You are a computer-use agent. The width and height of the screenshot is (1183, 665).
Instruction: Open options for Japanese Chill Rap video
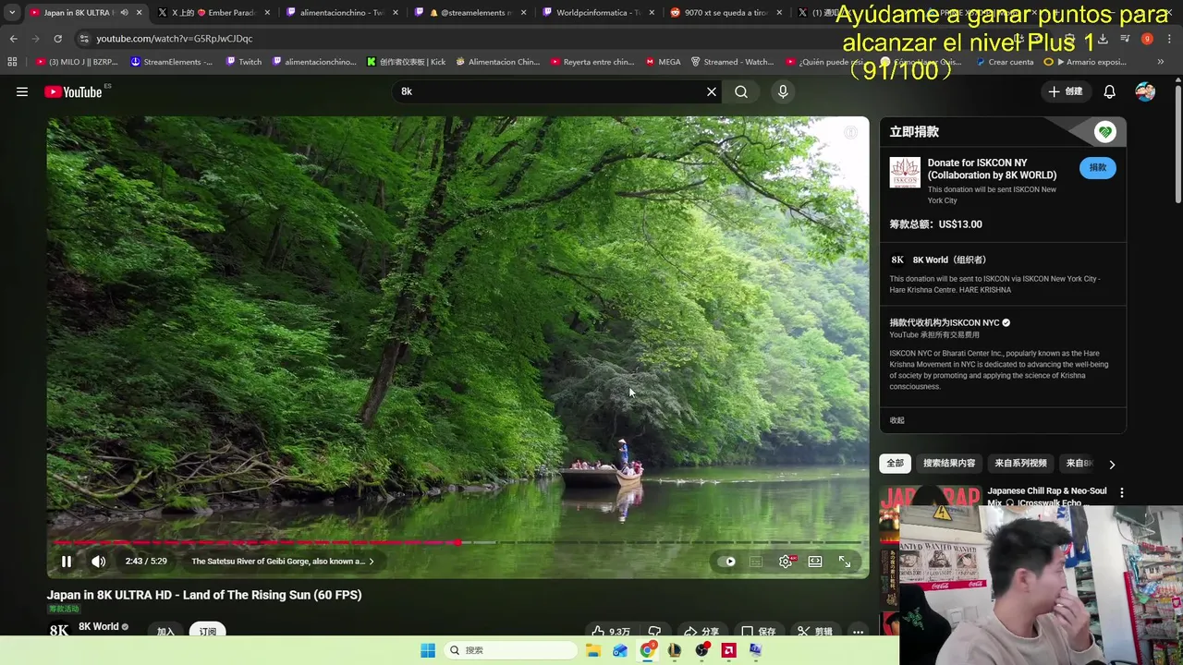coord(1121,493)
